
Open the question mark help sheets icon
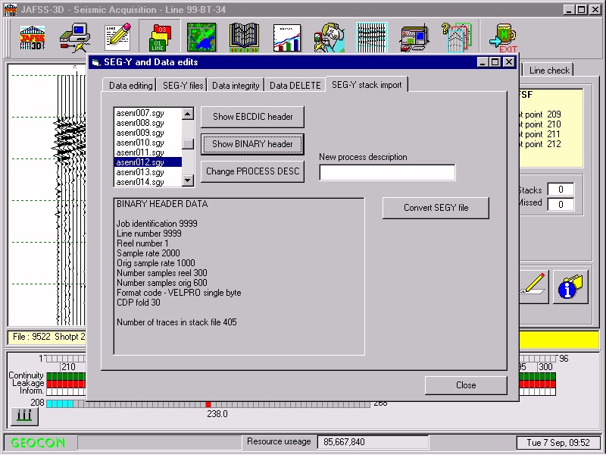tap(457, 37)
